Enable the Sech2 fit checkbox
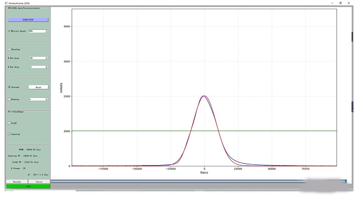Image resolution: width=358 pixels, height=212 pixels. pyautogui.click(x=10, y=123)
